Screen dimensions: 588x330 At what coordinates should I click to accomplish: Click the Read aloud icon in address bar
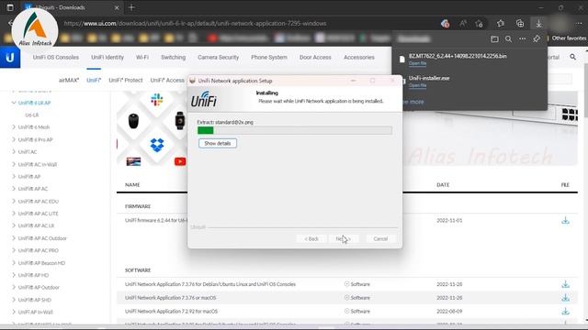pyautogui.click(x=463, y=24)
